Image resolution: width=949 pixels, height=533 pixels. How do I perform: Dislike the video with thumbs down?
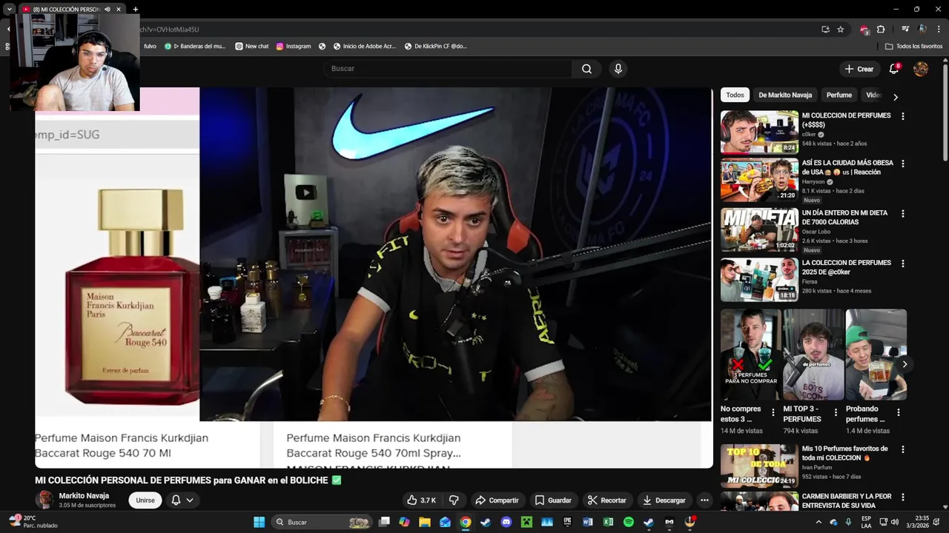[x=454, y=500]
